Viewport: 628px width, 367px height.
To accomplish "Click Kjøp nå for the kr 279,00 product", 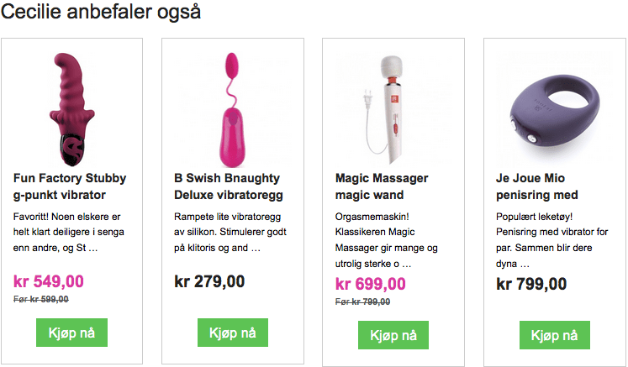I will click(233, 333).
